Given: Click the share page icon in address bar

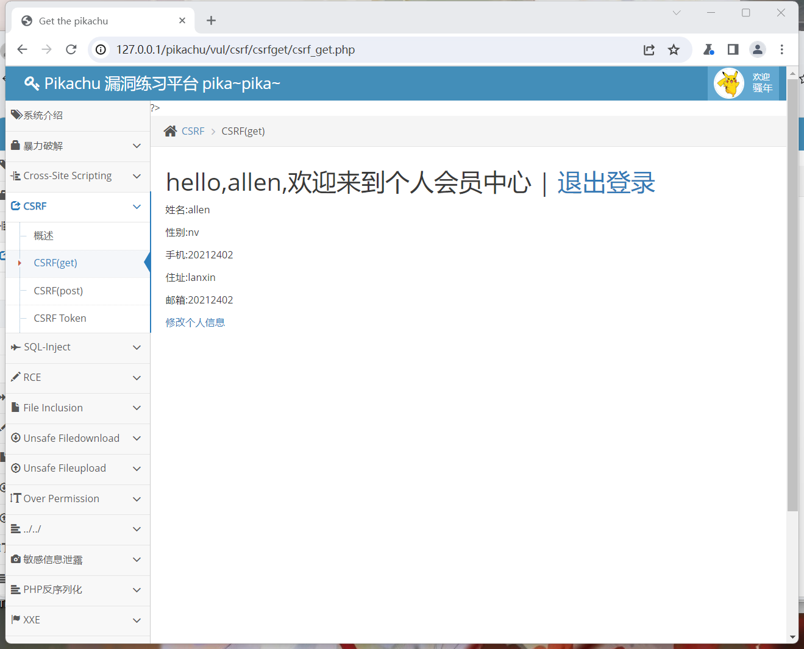Looking at the screenshot, I should point(649,50).
